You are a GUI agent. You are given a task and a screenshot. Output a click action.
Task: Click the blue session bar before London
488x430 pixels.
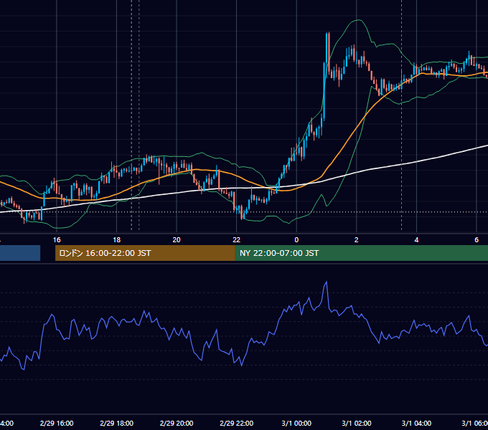click(20, 253)
